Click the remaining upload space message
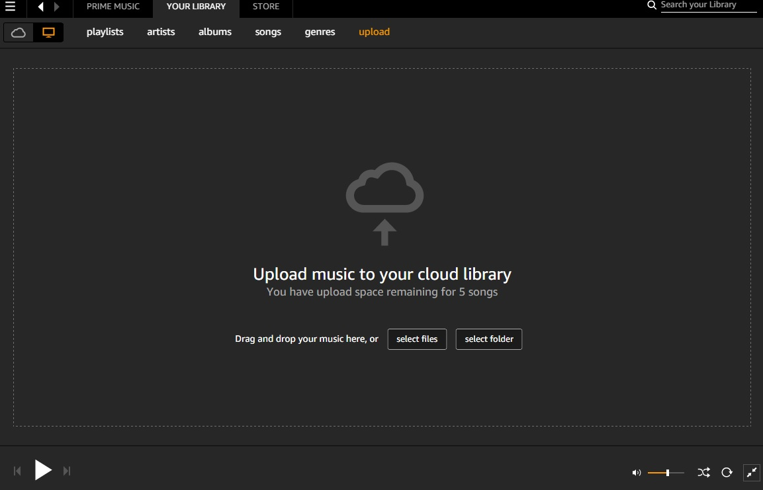This screenshot has height=490, width=763. point(382,292)
